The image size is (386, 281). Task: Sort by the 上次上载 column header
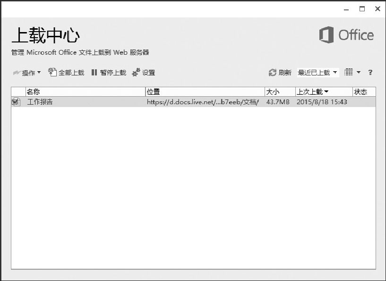coord(324,92)
